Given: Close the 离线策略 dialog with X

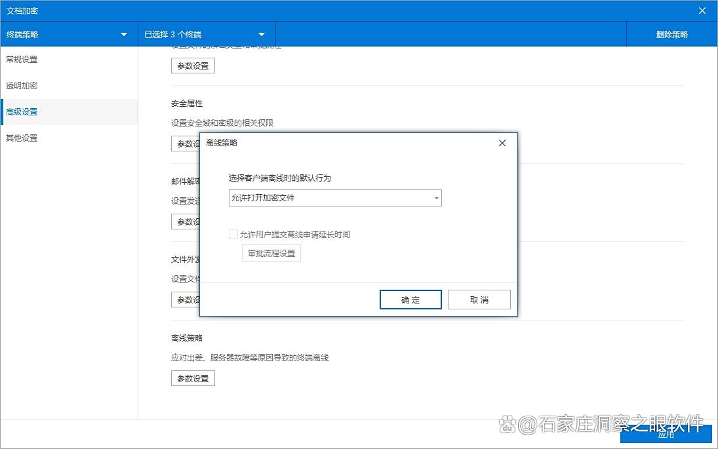Looking at the screenshot, I should [502, 144].
